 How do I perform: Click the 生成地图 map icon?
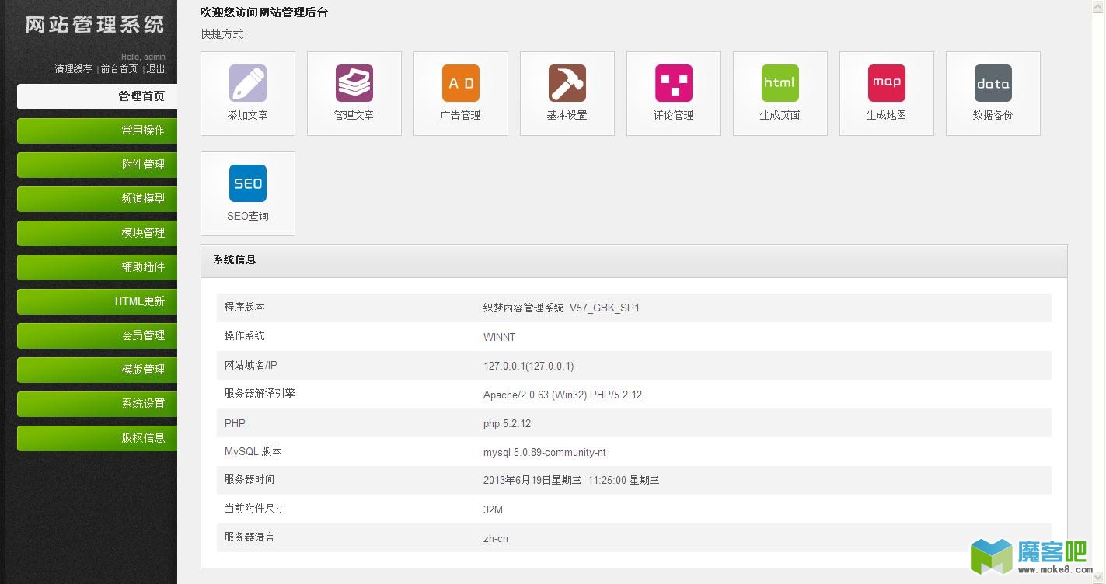point(887,83)
